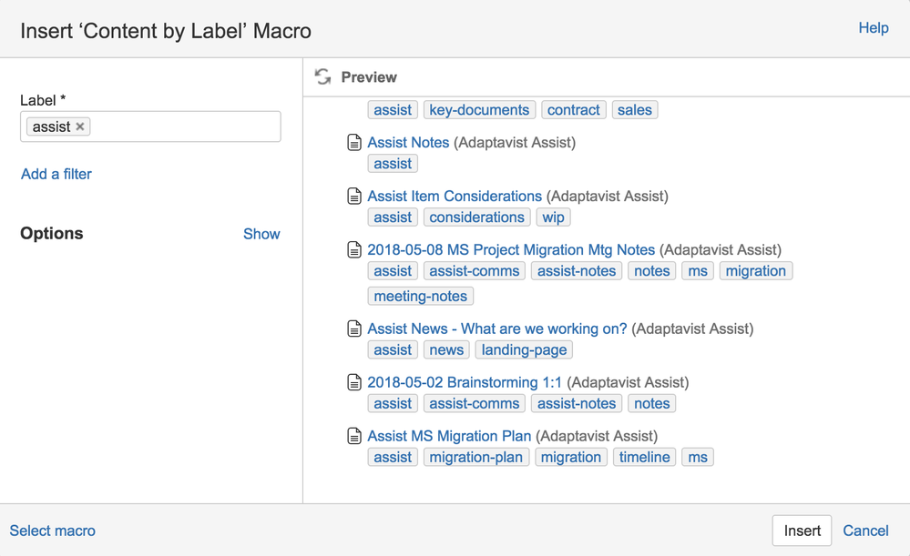Screen dimensions: 910x556
Task: Click the timeline label tag
Action: (644, 458)
